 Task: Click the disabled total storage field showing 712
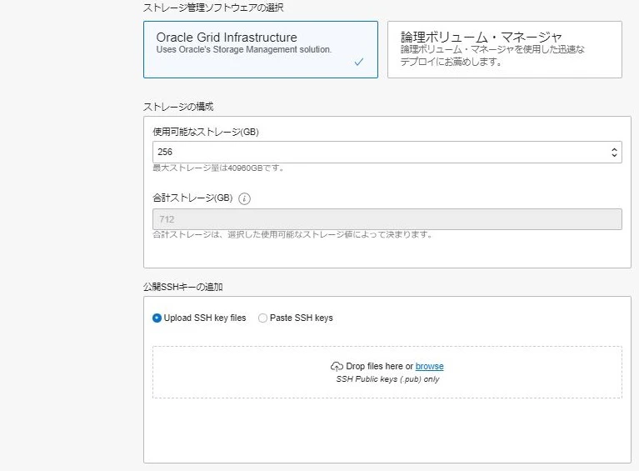click(x=387, y=219)
